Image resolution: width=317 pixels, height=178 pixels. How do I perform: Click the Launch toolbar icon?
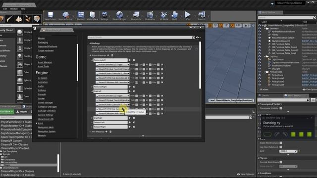tap(202, 16)
